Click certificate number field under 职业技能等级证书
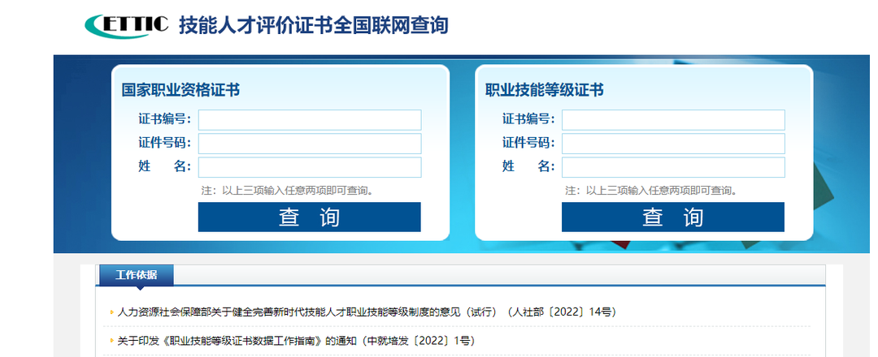This screenshot has height=357, width=878. pos(674,120)
